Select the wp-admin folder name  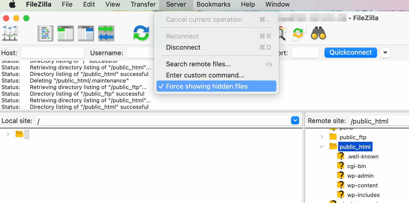tap(360, 176)
